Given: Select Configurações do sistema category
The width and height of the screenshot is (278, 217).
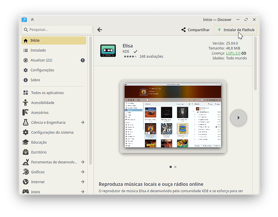Looking at the screenshot, I should click(54, 132).
